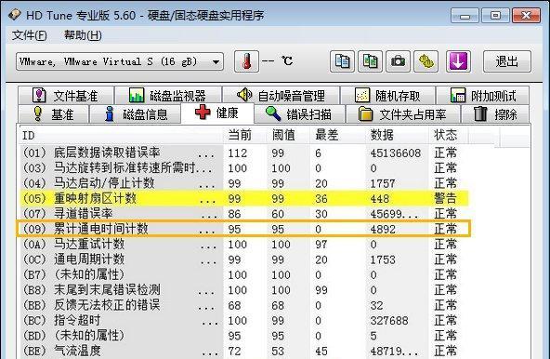This screenshot has height=359, width=550.
Task: Switch to the 错误扫描 tab
Action: (299, 113)
